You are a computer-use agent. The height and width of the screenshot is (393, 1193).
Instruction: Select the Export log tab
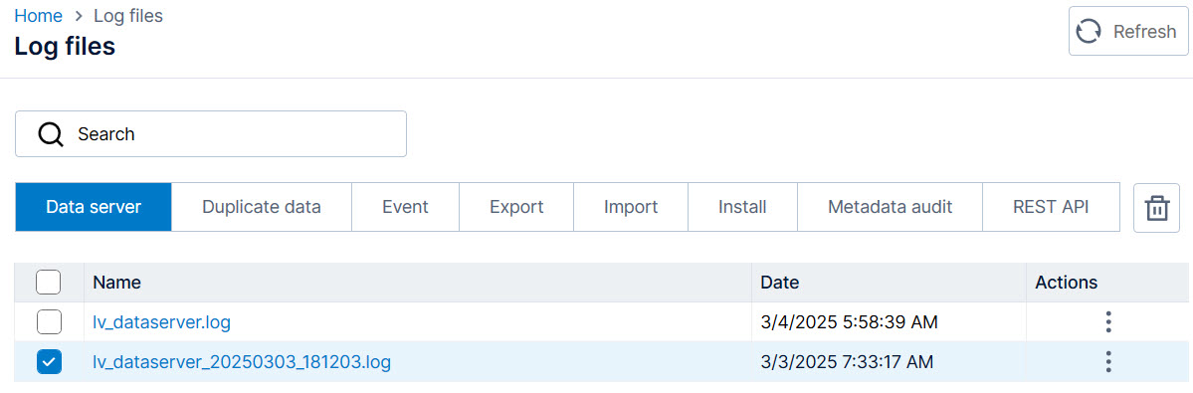coord(515,207)
